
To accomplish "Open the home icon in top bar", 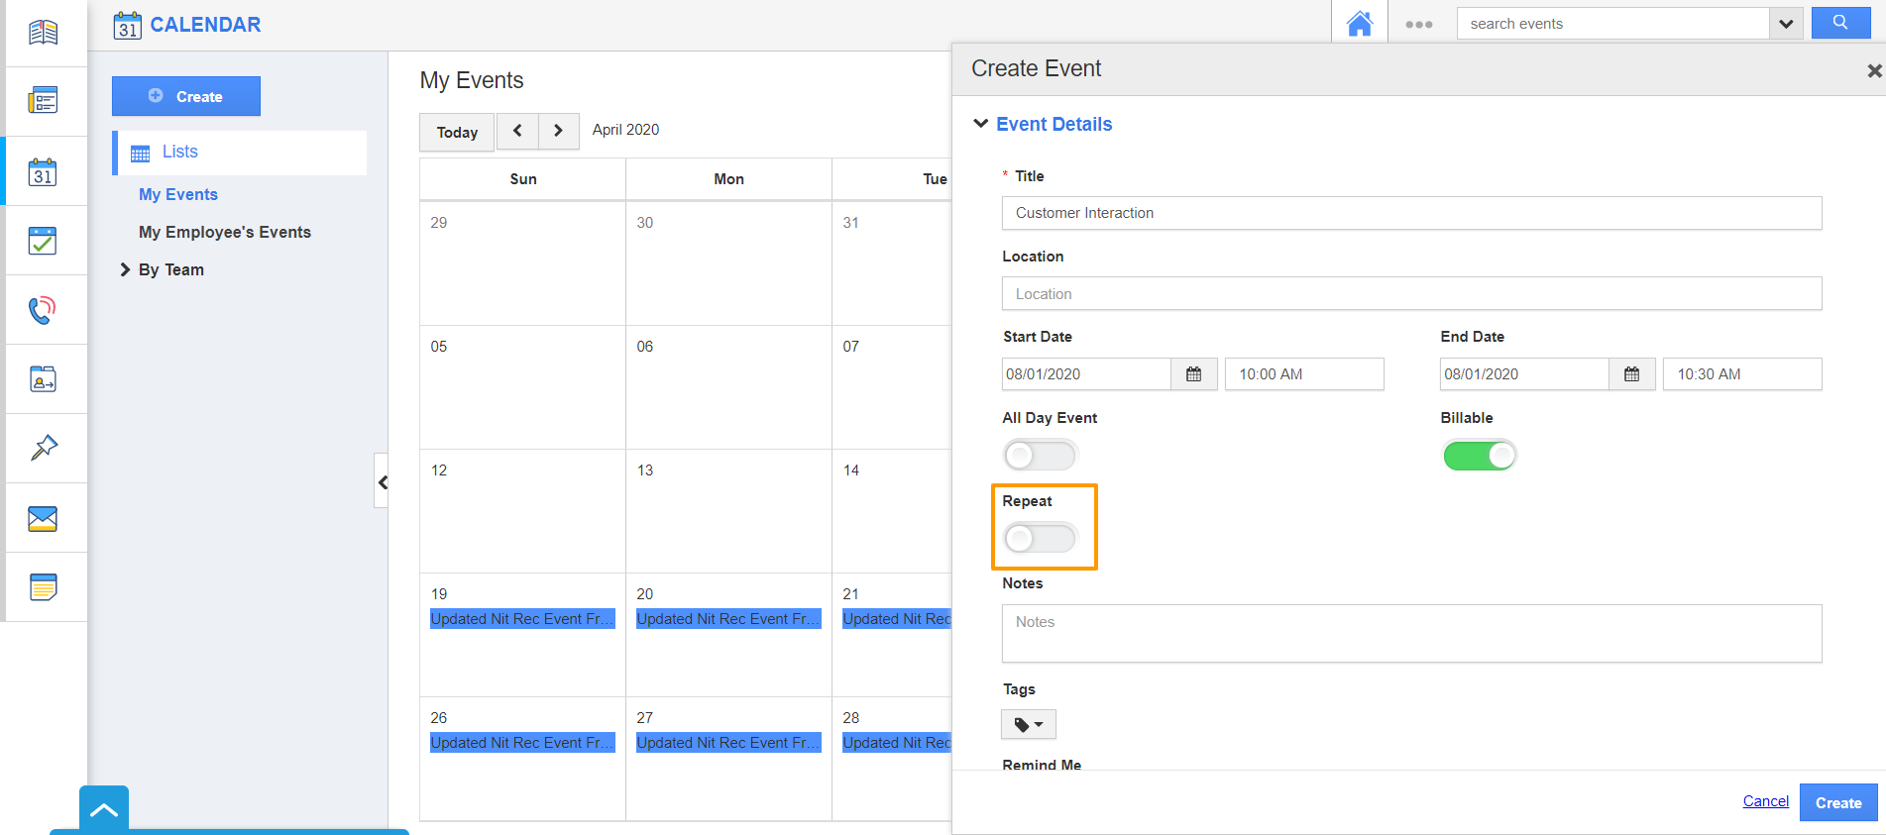I will [x=1359, y=24].
